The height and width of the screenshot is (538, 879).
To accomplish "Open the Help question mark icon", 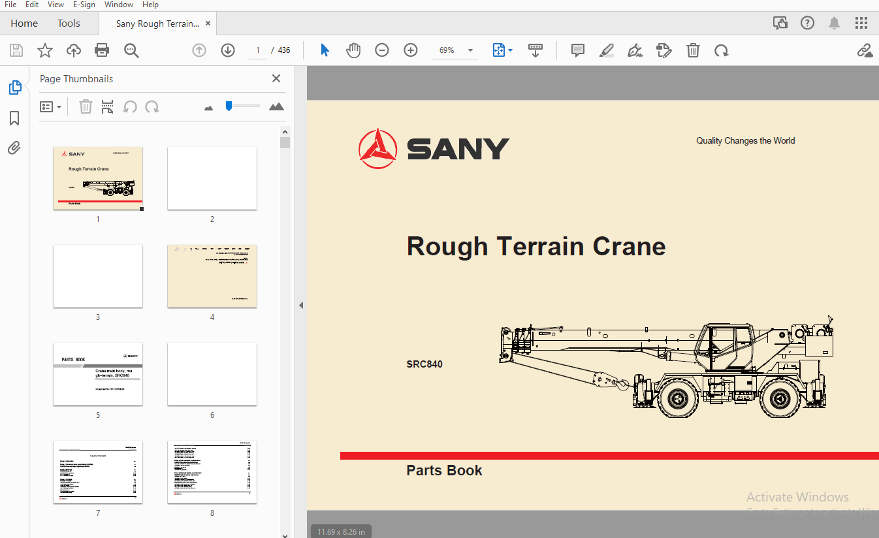I will point(807,24).
